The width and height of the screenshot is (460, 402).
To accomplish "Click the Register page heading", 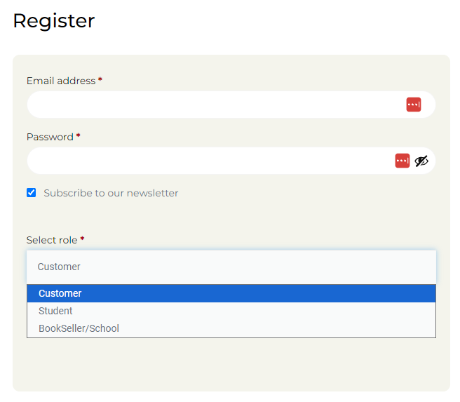I will tap(54, 21).
